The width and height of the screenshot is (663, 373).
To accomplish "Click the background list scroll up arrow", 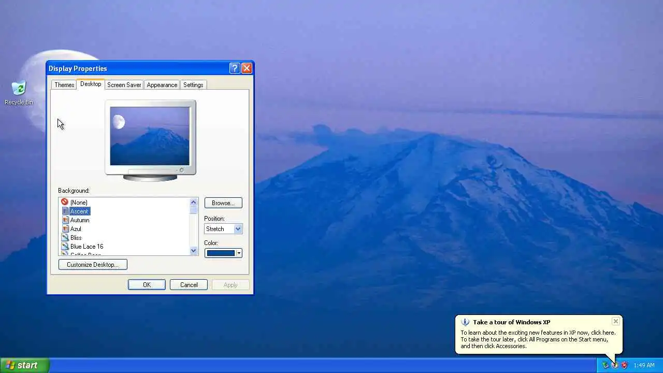I will [x=194, y=202].
